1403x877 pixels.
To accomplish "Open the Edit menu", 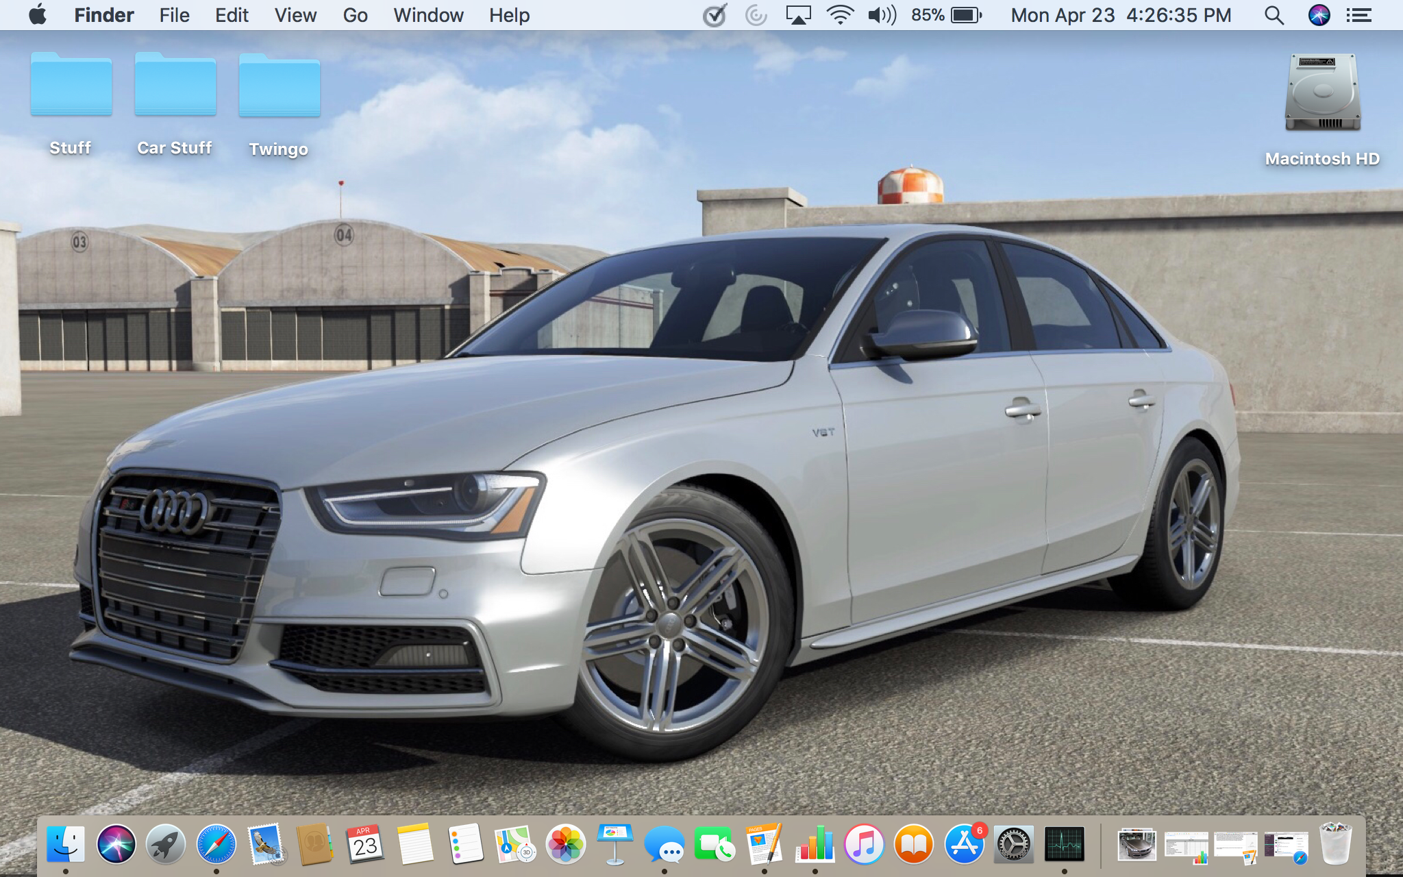I will point(232,15).
